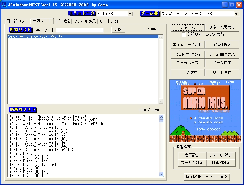
Task: Switch to the 日本語リスト tab
Action: [18, 21]
